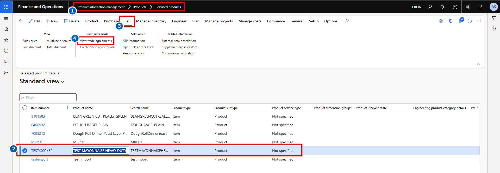
Task: Open the Standard view dropdown
Action: coord(42,81)
